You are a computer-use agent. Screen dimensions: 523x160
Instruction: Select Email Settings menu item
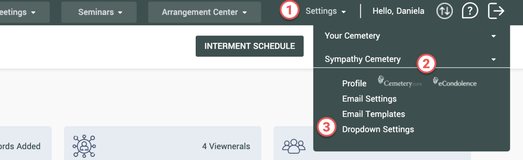pos(370,99)
